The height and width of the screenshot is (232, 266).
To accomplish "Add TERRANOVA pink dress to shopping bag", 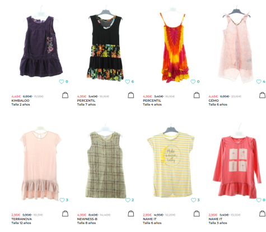I will [65, 213].
